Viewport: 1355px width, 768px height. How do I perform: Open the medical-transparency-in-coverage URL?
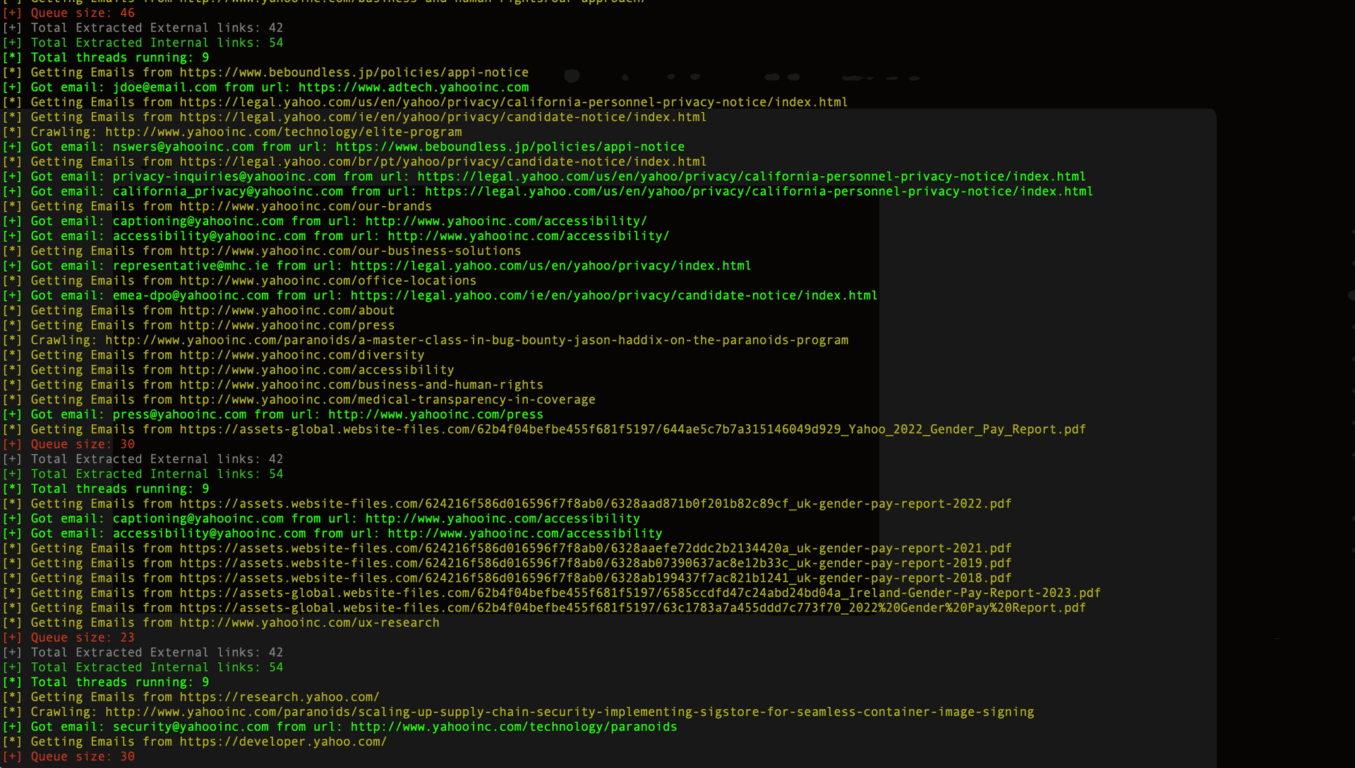click(387, 400)
